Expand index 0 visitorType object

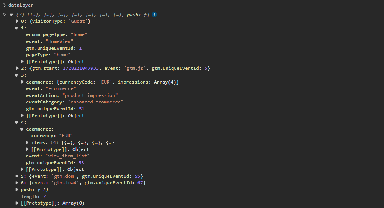click(x=17, y=21)
